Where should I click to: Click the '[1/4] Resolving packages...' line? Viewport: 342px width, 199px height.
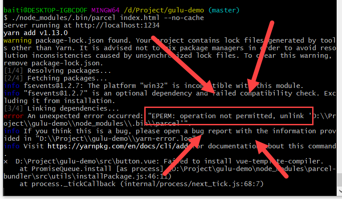click(57, 71)
